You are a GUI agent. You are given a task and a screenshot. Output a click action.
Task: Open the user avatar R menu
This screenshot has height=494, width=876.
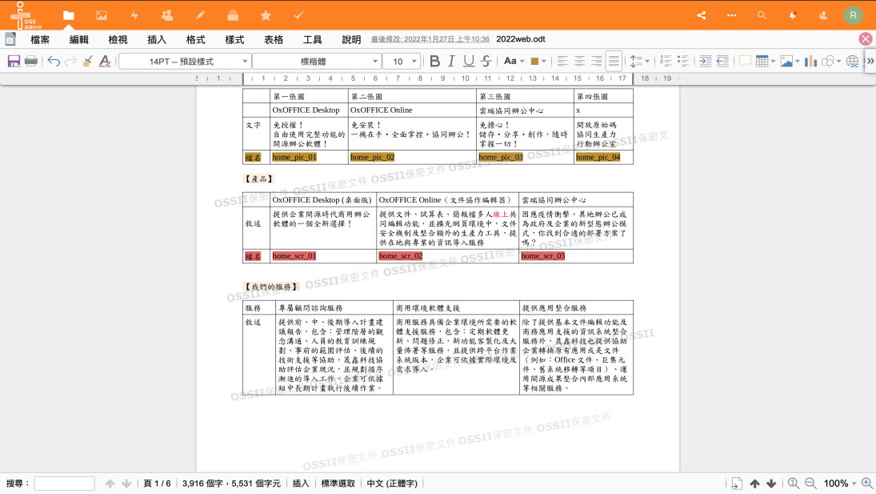click(853, 15)
